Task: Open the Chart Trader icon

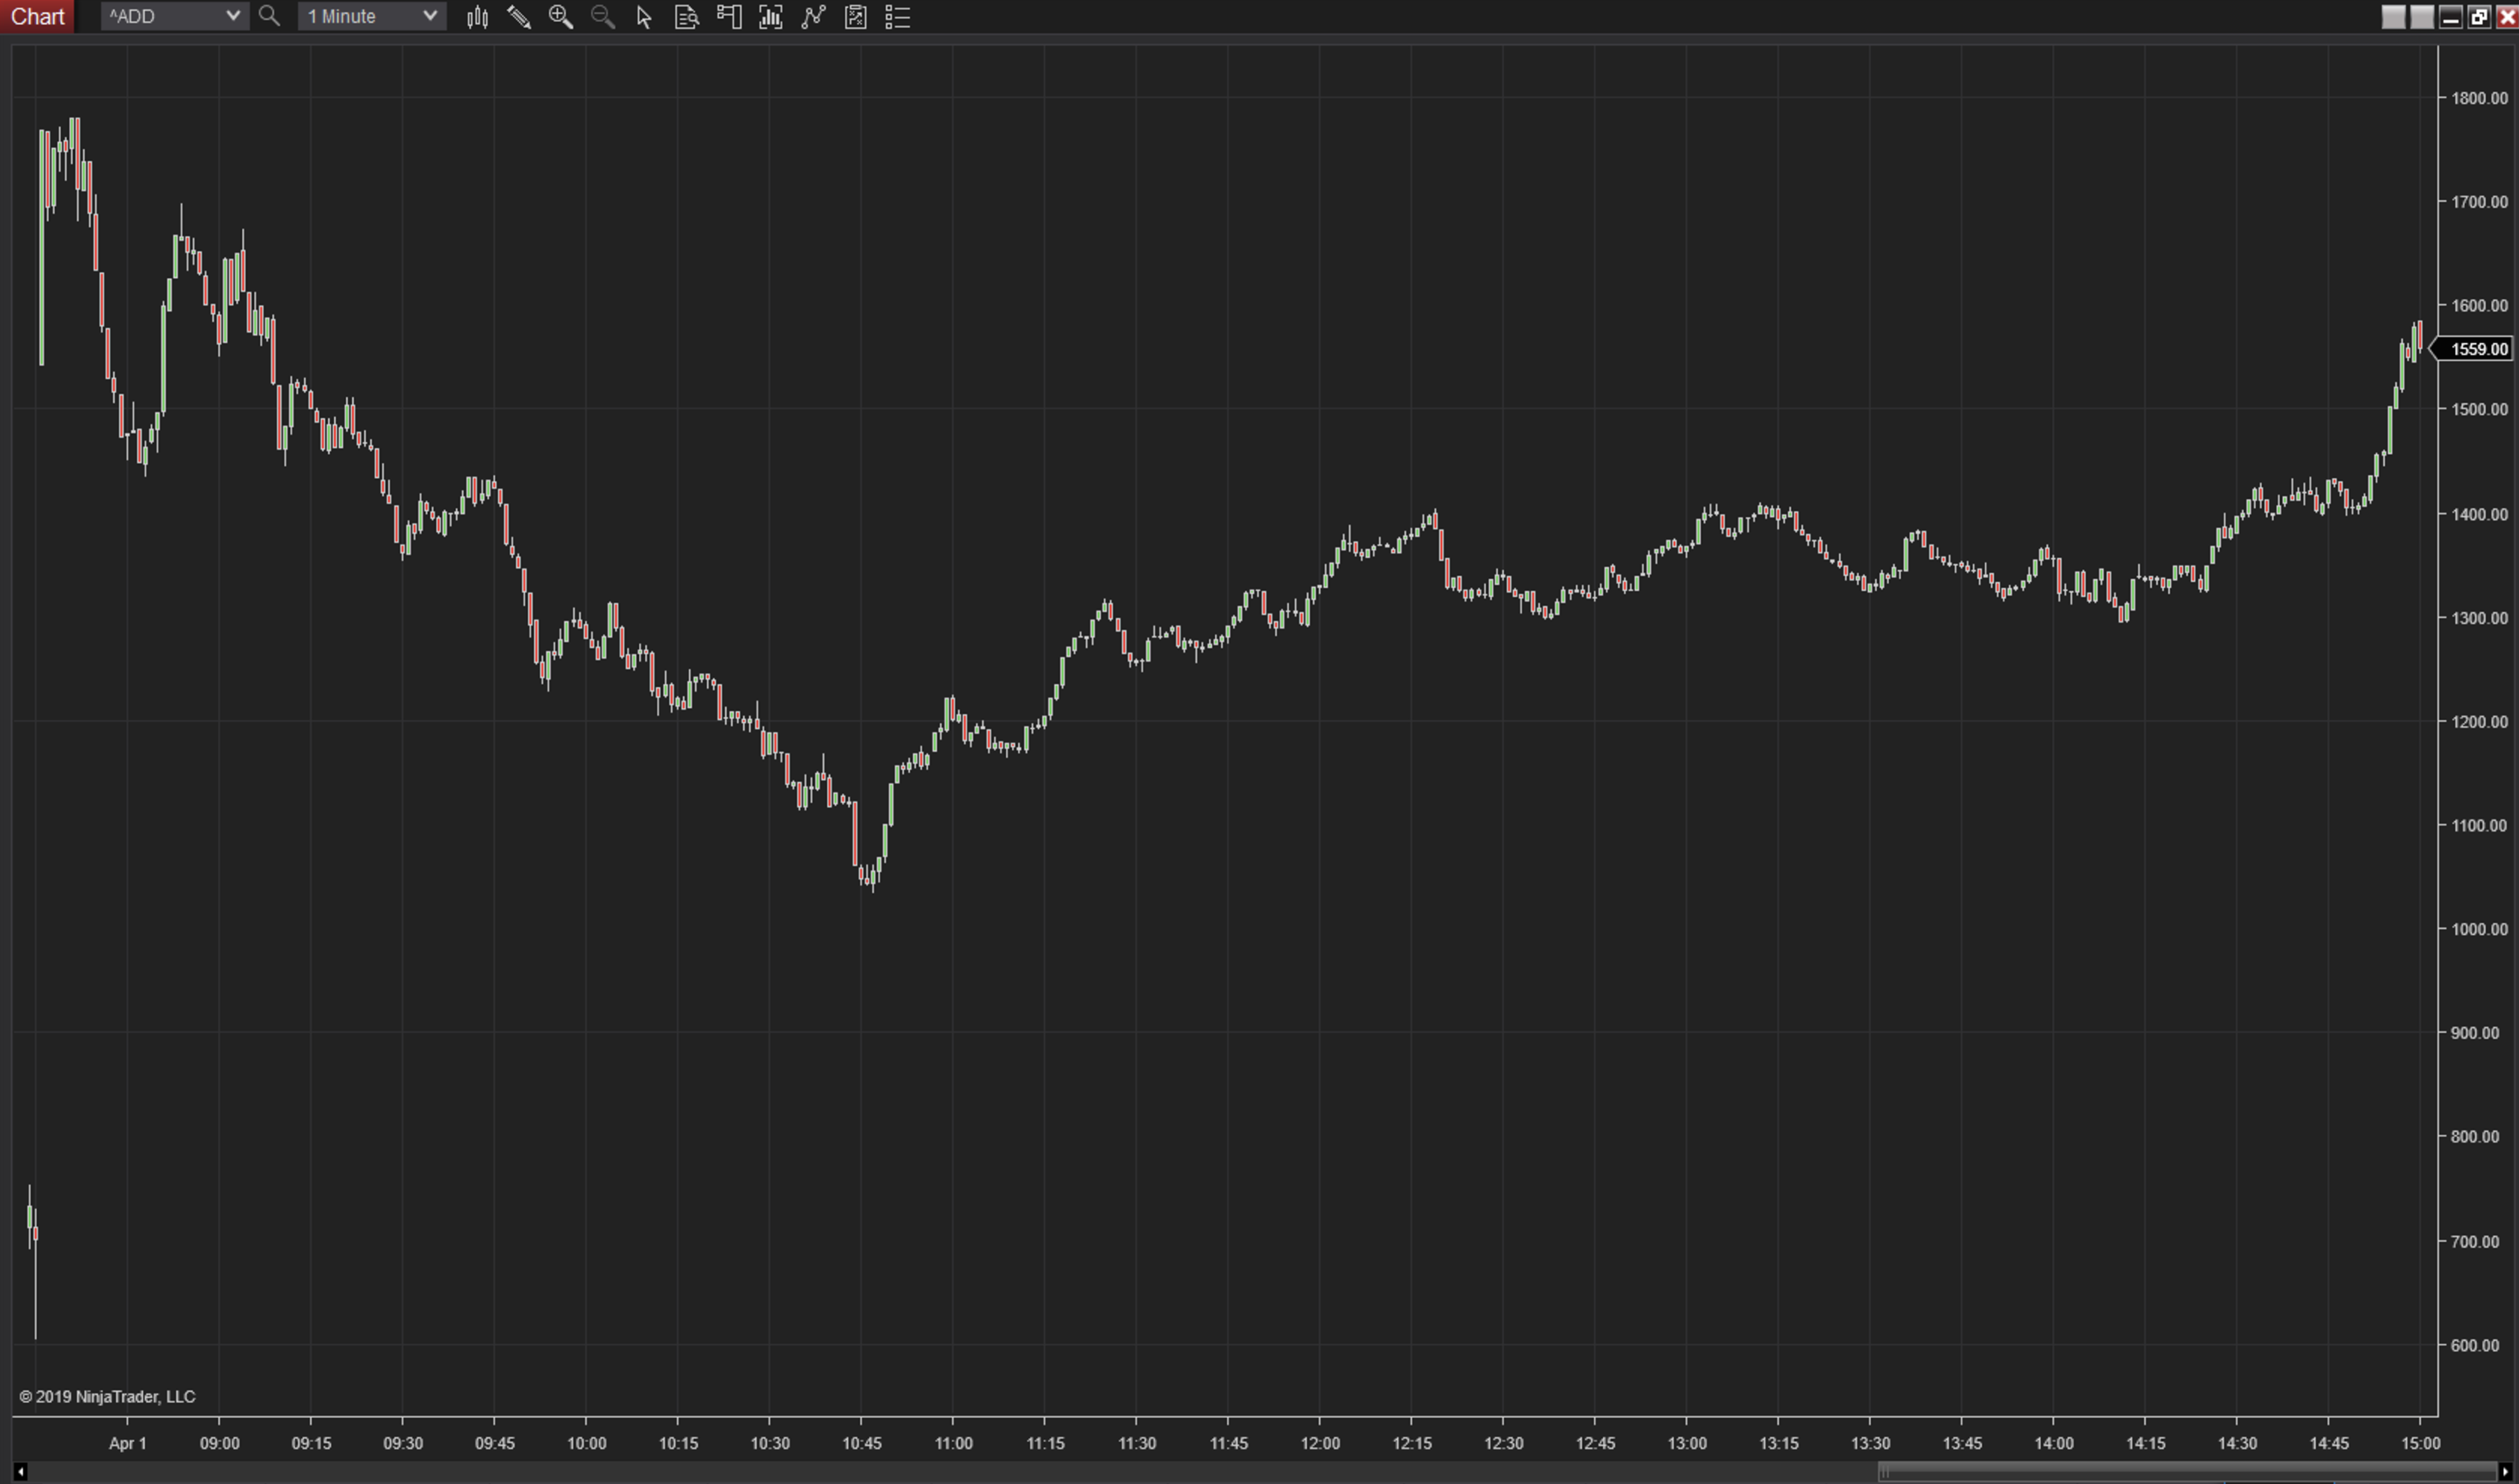Action: point(729,17)
